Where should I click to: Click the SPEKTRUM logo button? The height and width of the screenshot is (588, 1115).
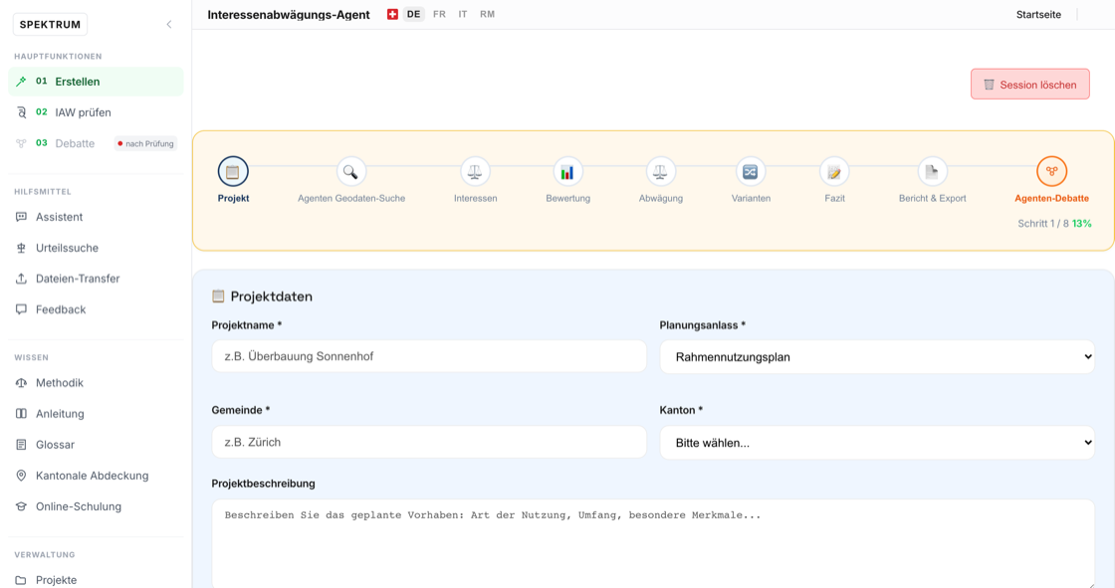(x=50, y=24)
